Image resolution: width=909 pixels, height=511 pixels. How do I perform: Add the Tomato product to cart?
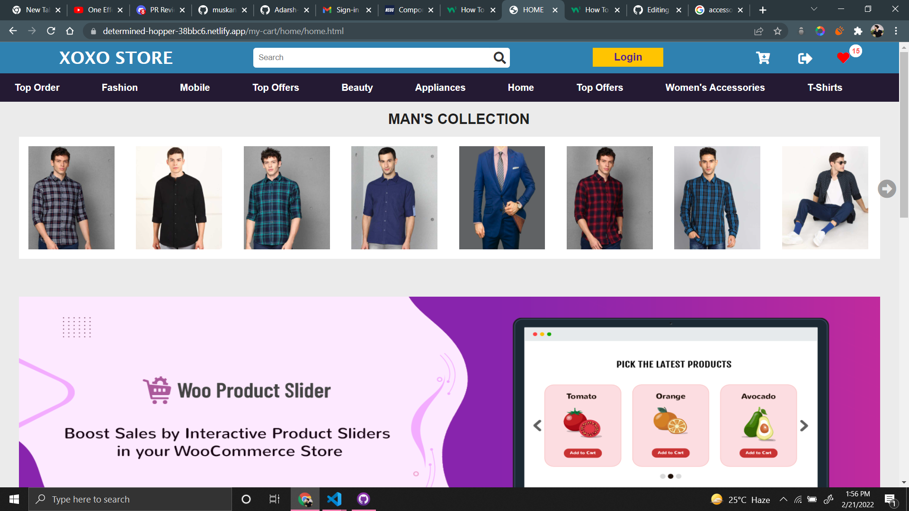point(582,452)
